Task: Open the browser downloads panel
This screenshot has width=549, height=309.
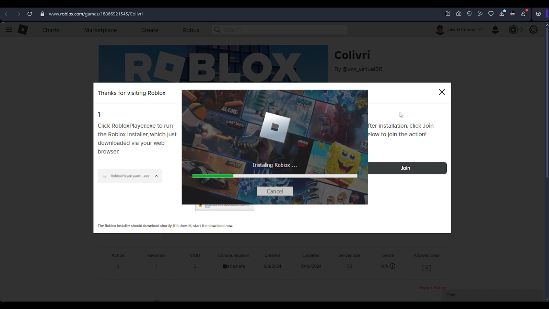Action: [x=502, y=14]
